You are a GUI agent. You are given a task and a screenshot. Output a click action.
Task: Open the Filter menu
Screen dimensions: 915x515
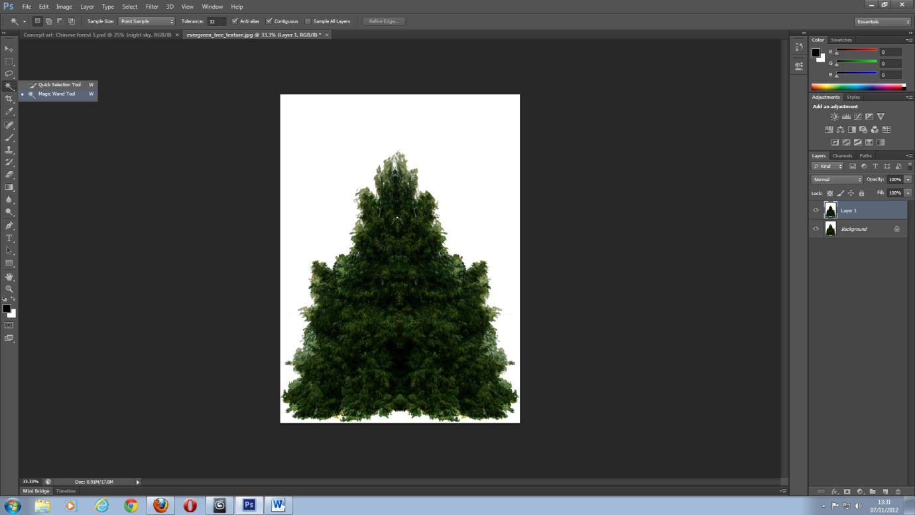tap(152, 6)
